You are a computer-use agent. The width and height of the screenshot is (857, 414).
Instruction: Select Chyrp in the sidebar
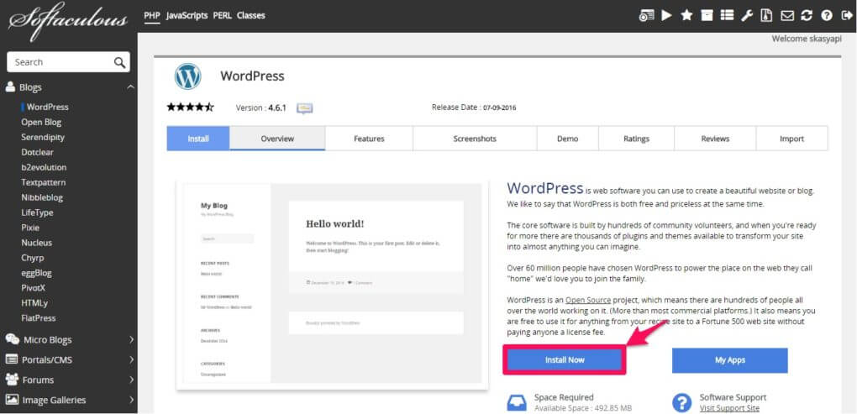tap(32, 258)
